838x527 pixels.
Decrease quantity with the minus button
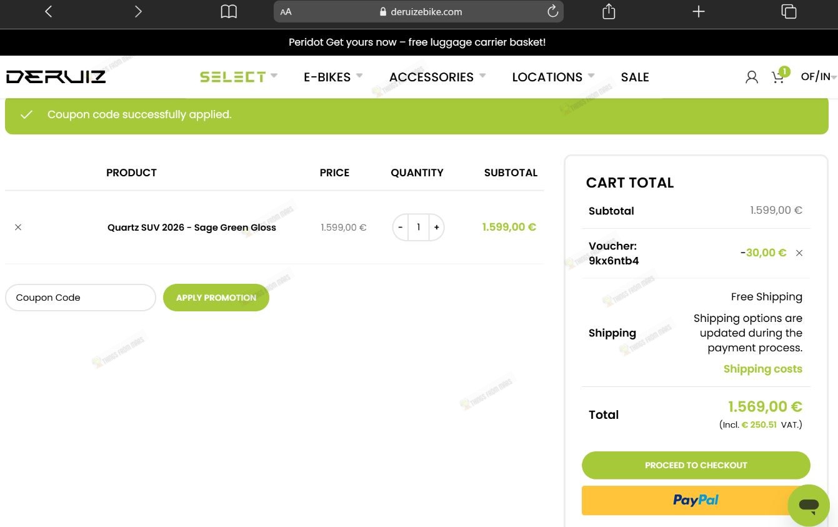(x=401, y=227)
